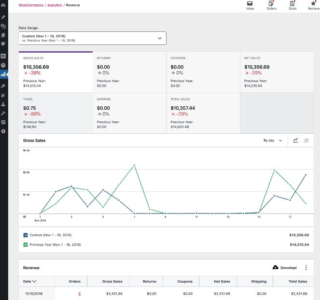The width and height of the screenshot is (320, 300).
Task: Open the Posts pin icon in sidebar
Action: pyautogui.click(x=3, y=17)
